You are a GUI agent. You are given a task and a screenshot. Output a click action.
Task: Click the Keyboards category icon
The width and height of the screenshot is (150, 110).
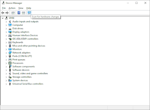click(10, 42)
